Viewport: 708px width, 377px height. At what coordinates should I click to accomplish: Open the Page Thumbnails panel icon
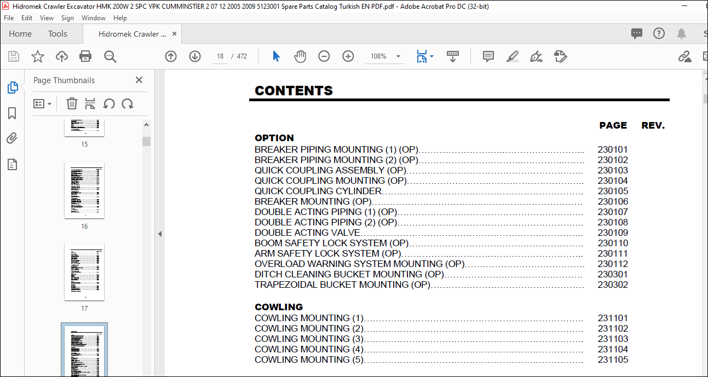[x=12, y=88]
